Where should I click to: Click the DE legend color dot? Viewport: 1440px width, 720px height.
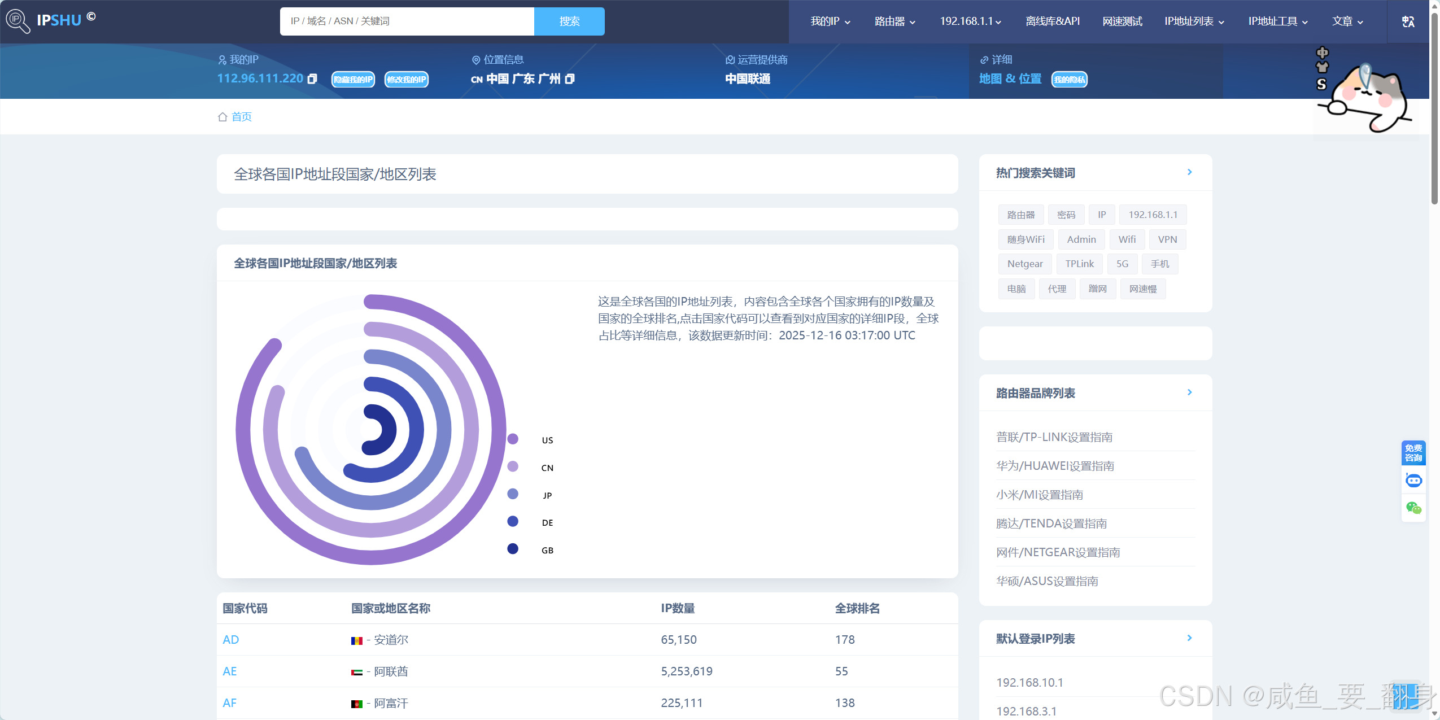tap(513, 521)
